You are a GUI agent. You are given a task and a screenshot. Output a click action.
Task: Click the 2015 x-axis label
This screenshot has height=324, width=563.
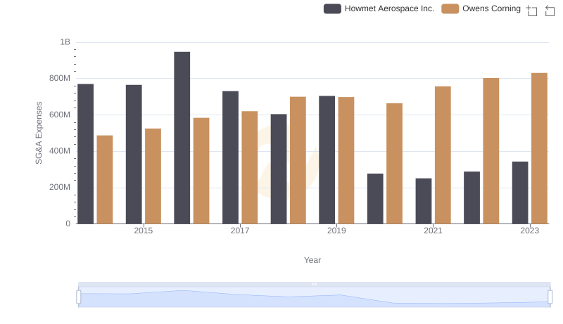click(x=144, y=231)
